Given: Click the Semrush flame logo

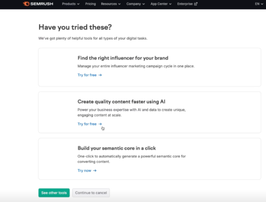Looking at the screenshot, I should 26,4.
